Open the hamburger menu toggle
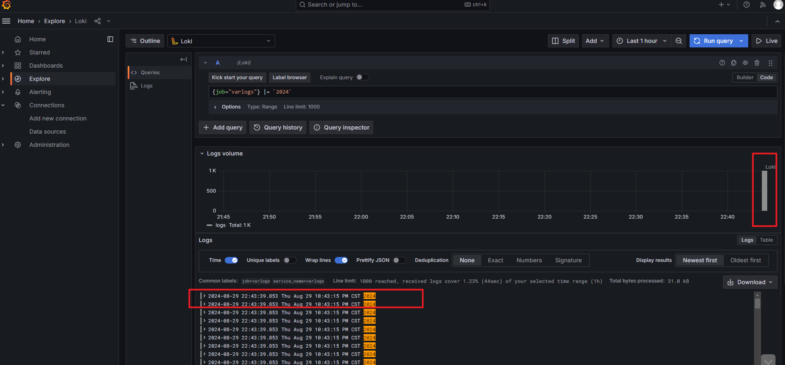Viewport: 785px width, 365px height. (x=6, y=21)
